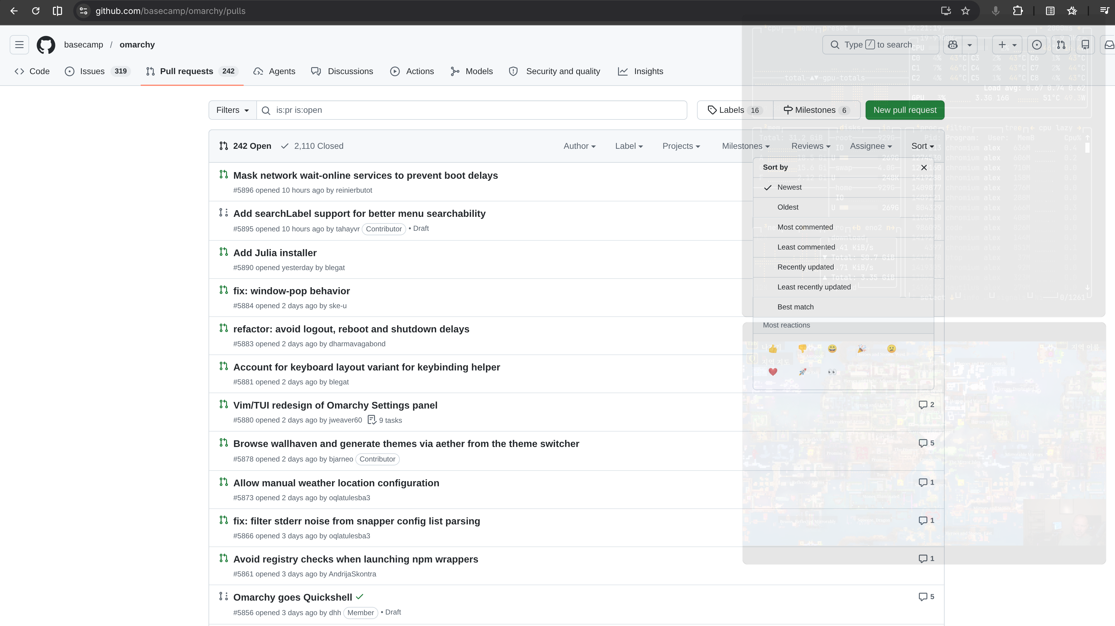Open the create new plus dropdown
The width and height of the screenshot is (1115, 626).
click(1007, 44)
